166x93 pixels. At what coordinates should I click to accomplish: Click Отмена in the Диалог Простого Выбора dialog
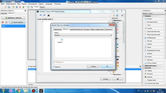93,66
